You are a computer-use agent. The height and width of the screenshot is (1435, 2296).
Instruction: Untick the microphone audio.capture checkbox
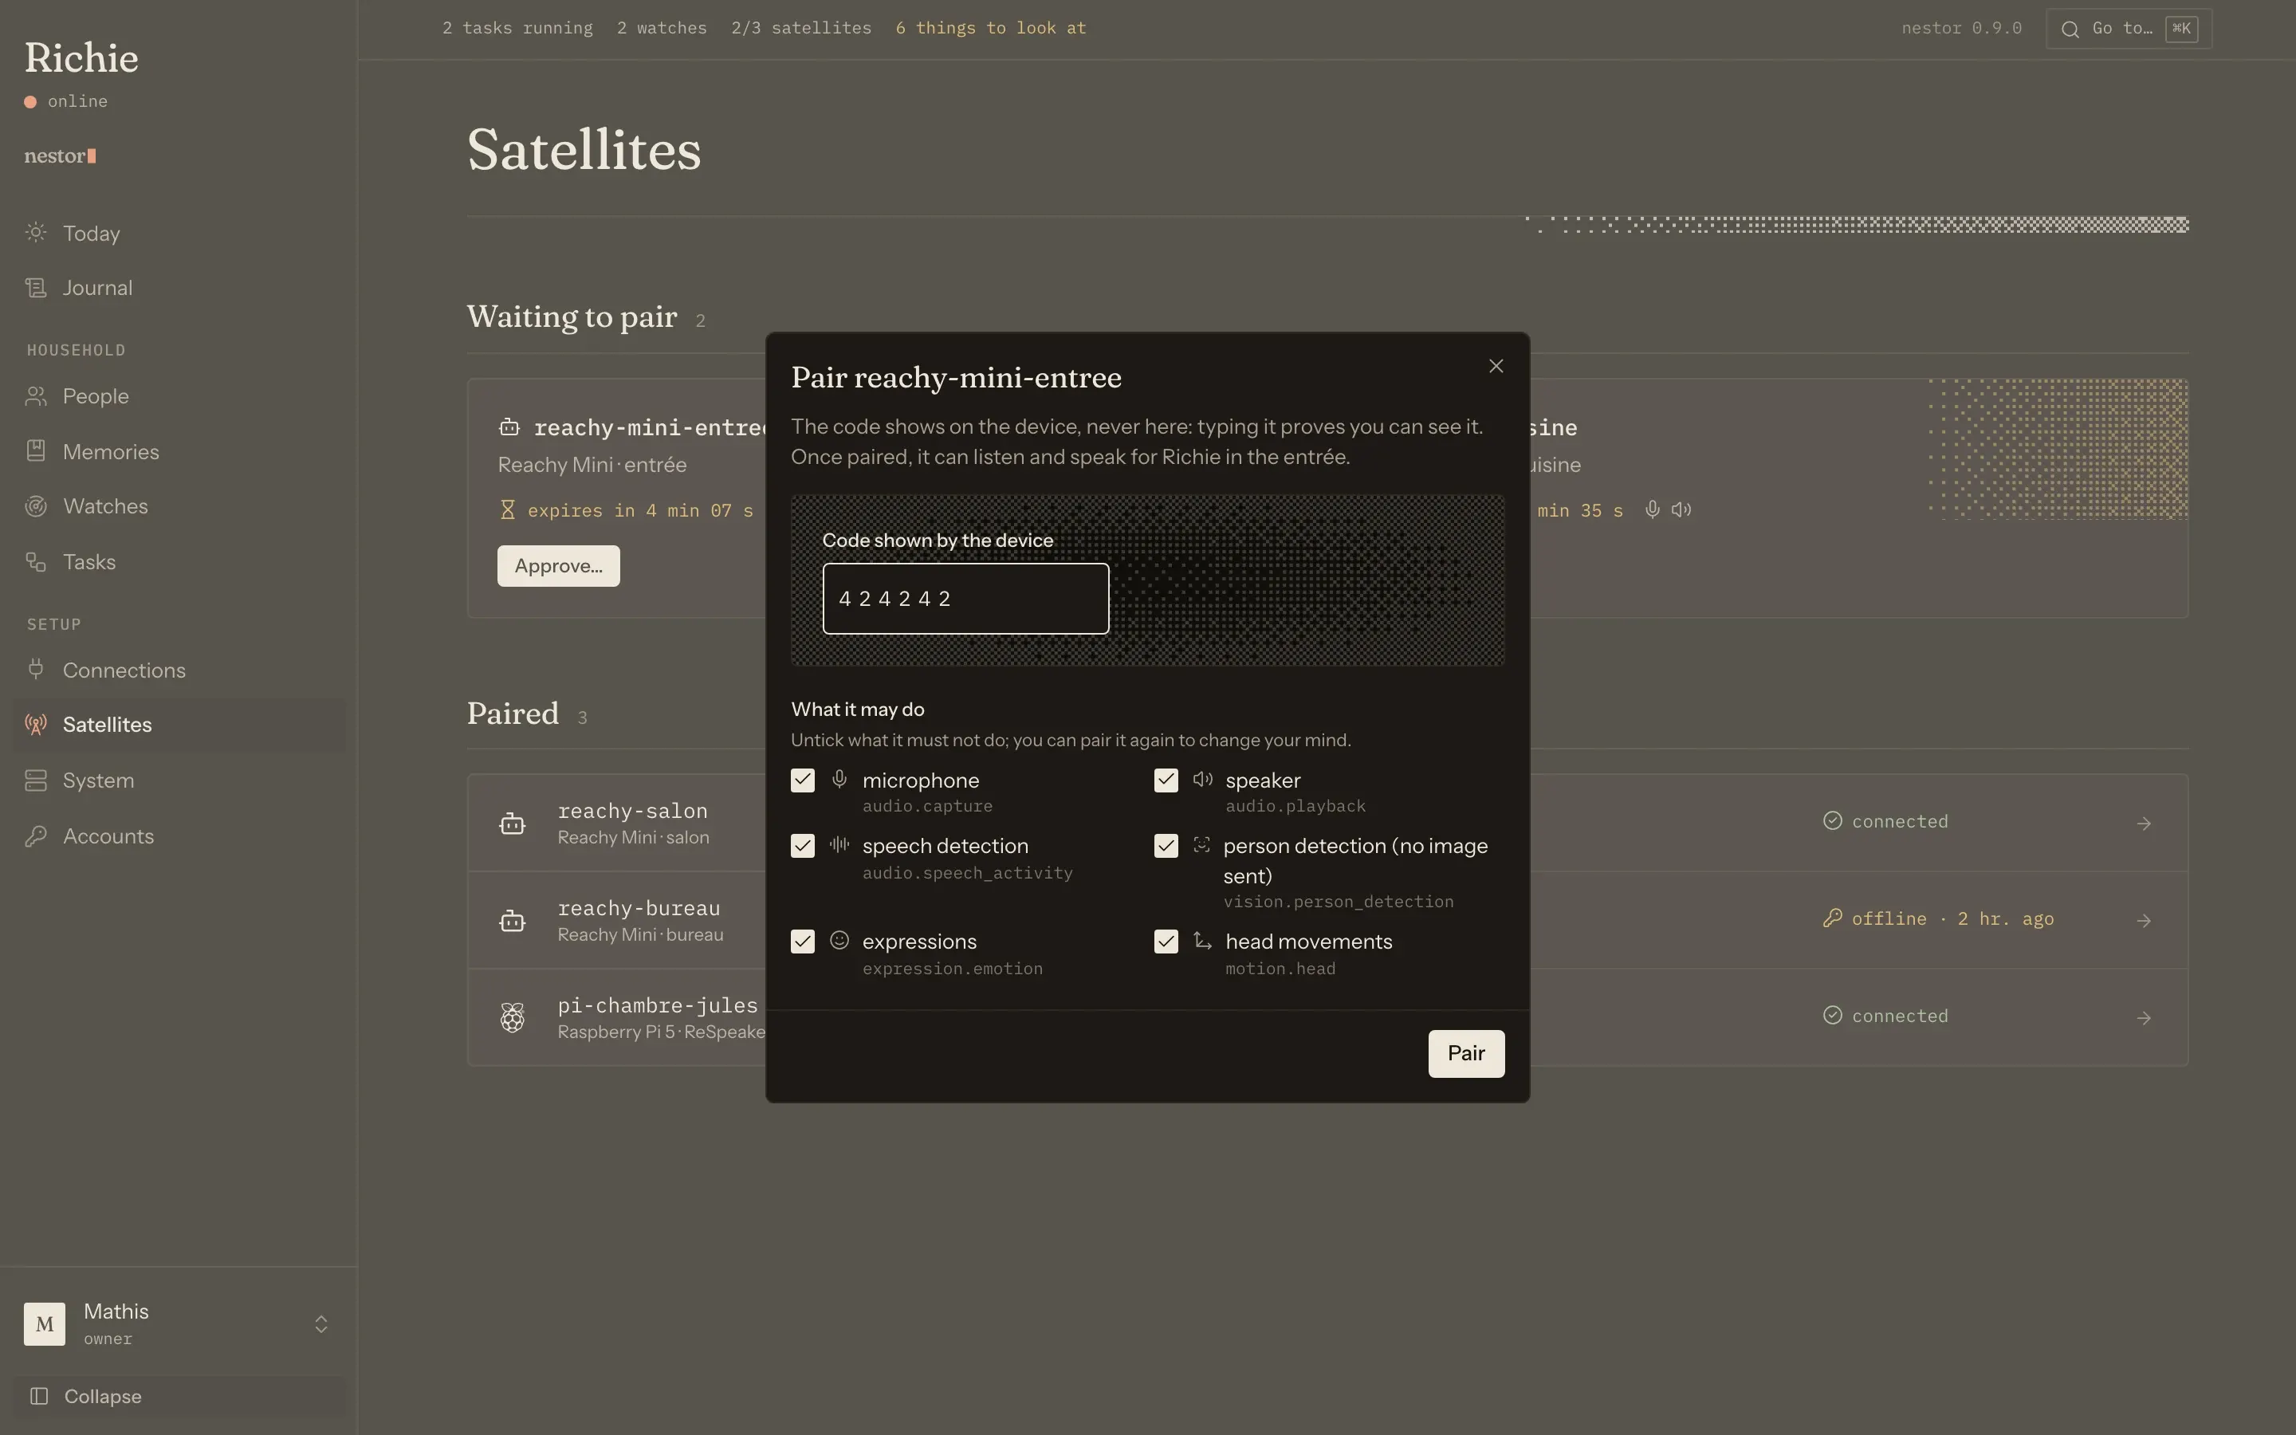tap(803, 780)
